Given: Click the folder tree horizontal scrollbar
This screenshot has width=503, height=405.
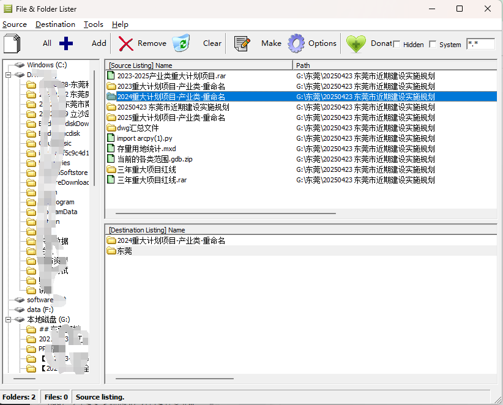Looking at the screenshot, I should [24, 379].
